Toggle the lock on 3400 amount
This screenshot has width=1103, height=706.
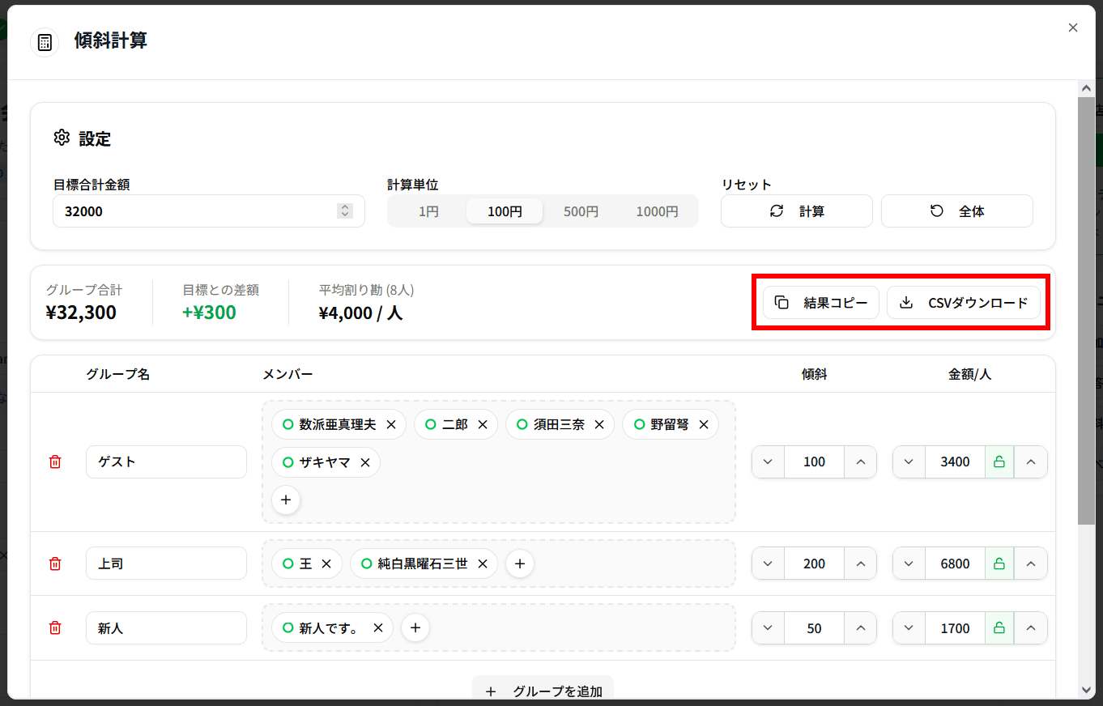[999, 461]
